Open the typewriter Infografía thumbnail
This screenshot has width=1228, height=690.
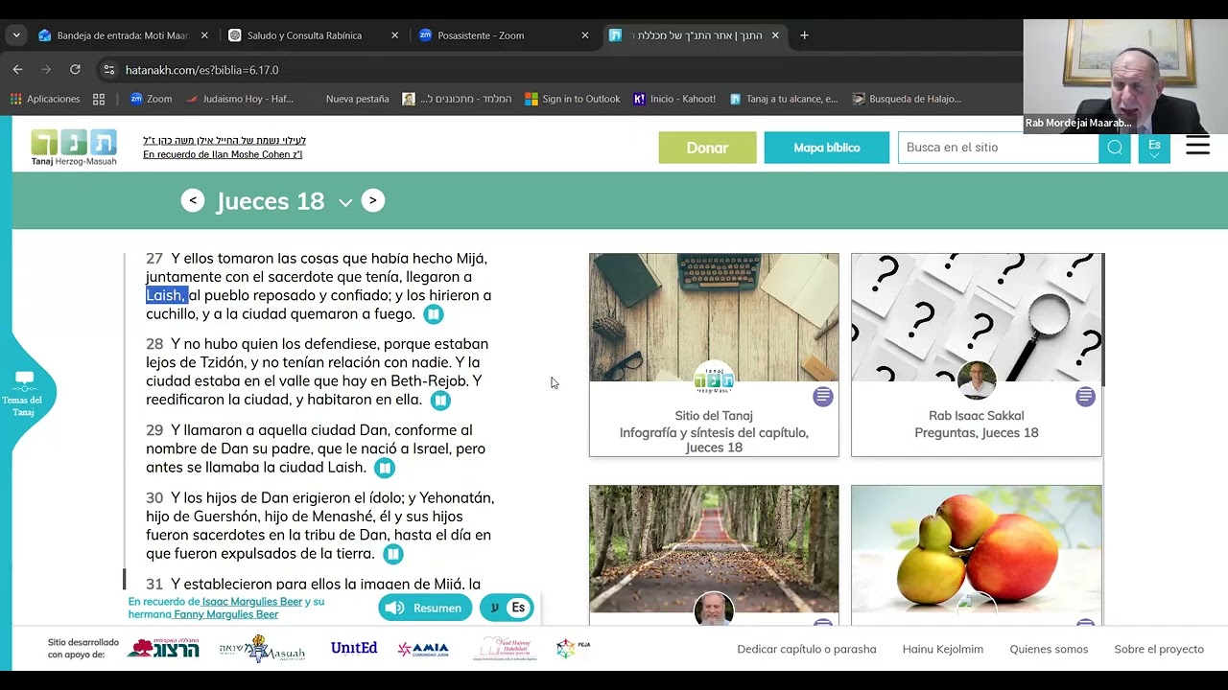click(714, 317)
